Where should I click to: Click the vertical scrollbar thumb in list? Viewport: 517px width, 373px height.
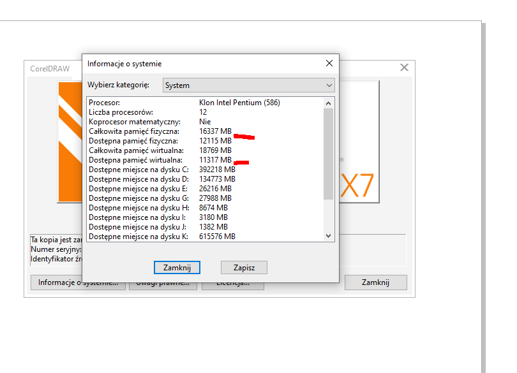point(328,154)
